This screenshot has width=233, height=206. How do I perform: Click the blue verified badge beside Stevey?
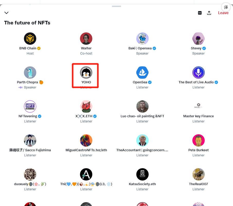[x=204, y=48]
